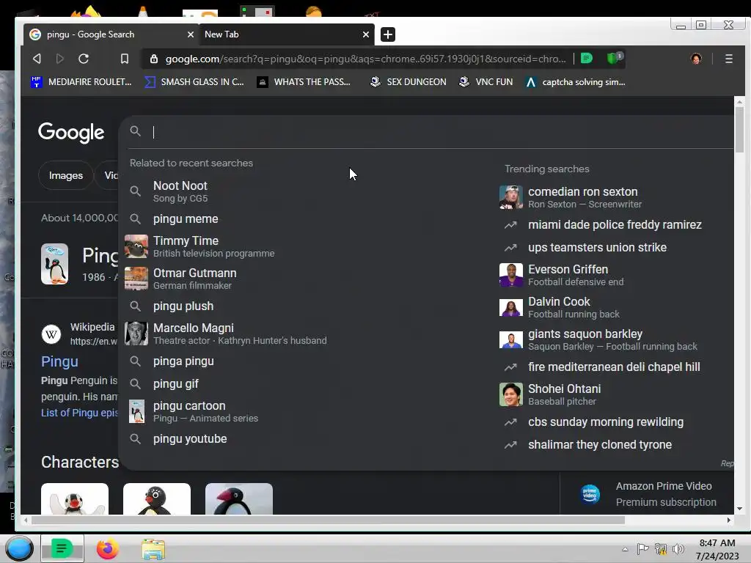Click the Amazon Prime Video logo icon
This screenshot has height=563, width=751.
pyautogui.click(x=590, y=494)
